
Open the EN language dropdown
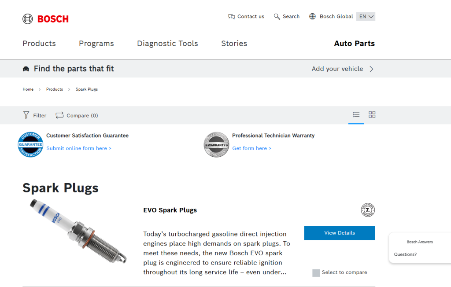tap(366, 16)
